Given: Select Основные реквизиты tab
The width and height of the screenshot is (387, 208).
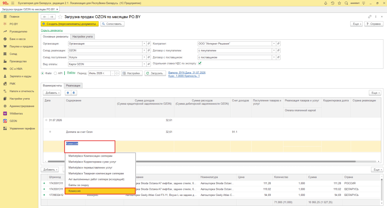Looking at the screenshot, I should coord(56,37).
